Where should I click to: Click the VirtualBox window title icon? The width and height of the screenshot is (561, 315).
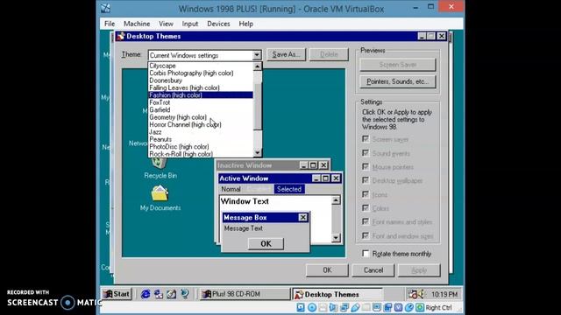tap(105, 8)
